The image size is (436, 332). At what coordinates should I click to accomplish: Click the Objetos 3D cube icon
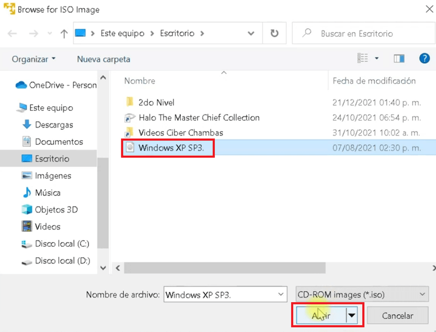[27, 209]
